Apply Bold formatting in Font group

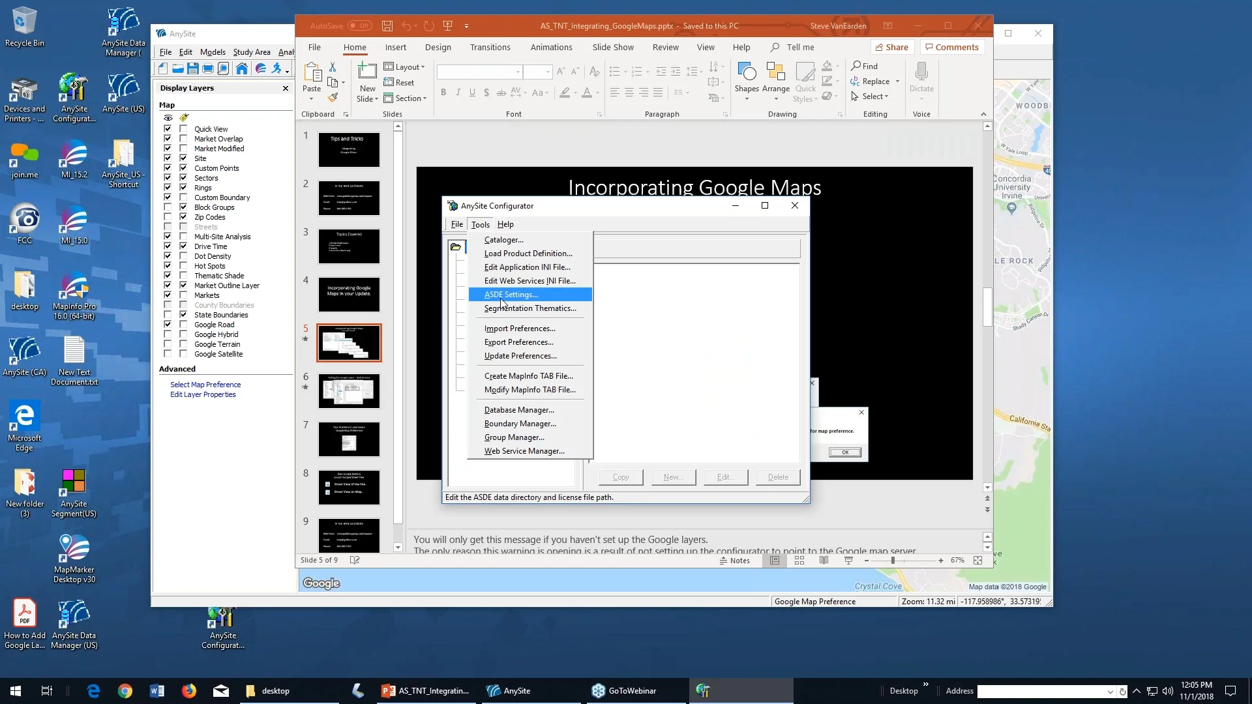pos(443,93)
